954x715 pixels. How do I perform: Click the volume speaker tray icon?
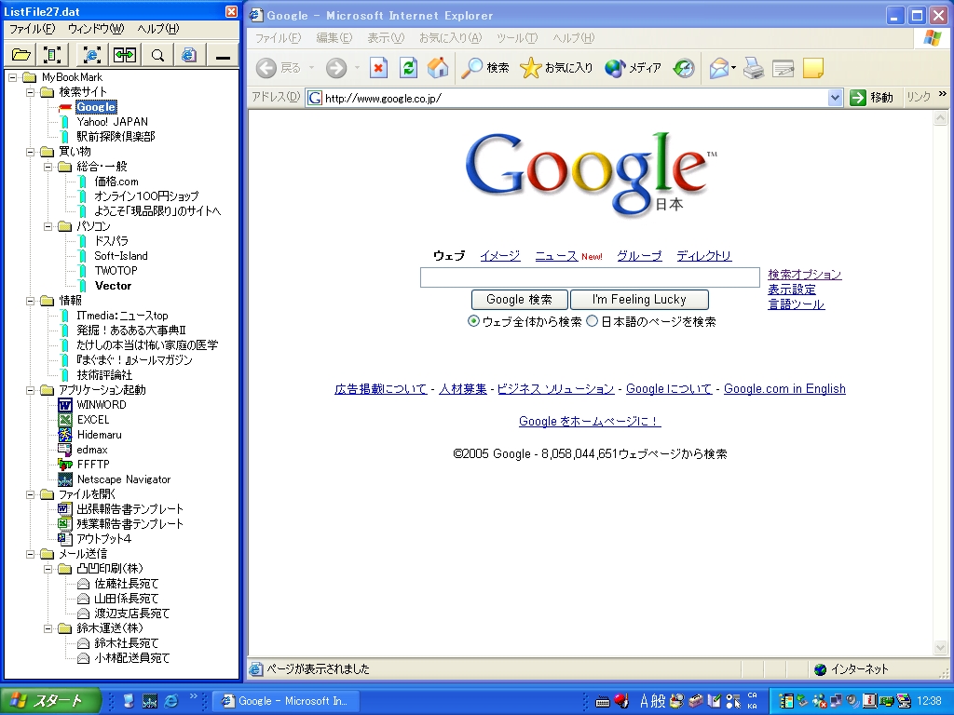[x=853, y=701]
